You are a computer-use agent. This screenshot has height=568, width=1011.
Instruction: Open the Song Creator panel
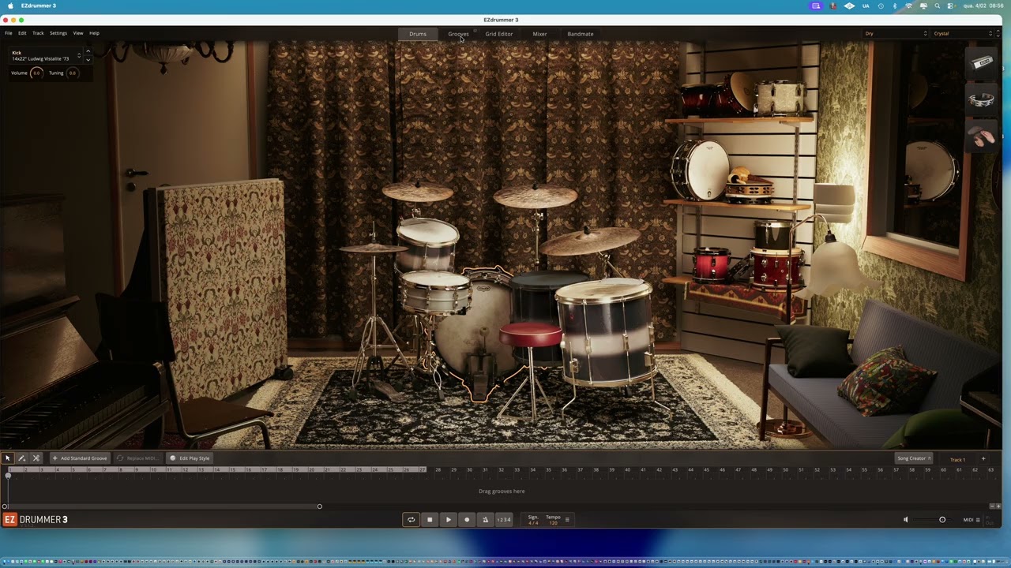pos(914,458)
